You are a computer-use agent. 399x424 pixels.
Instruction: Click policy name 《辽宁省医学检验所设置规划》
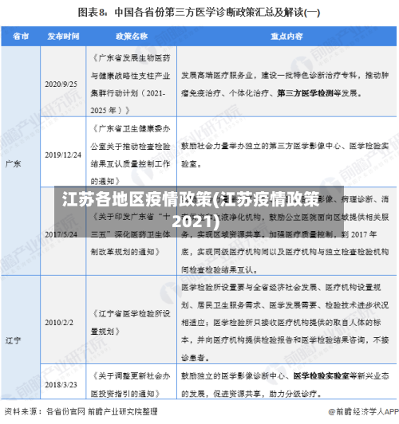[131, 322]
